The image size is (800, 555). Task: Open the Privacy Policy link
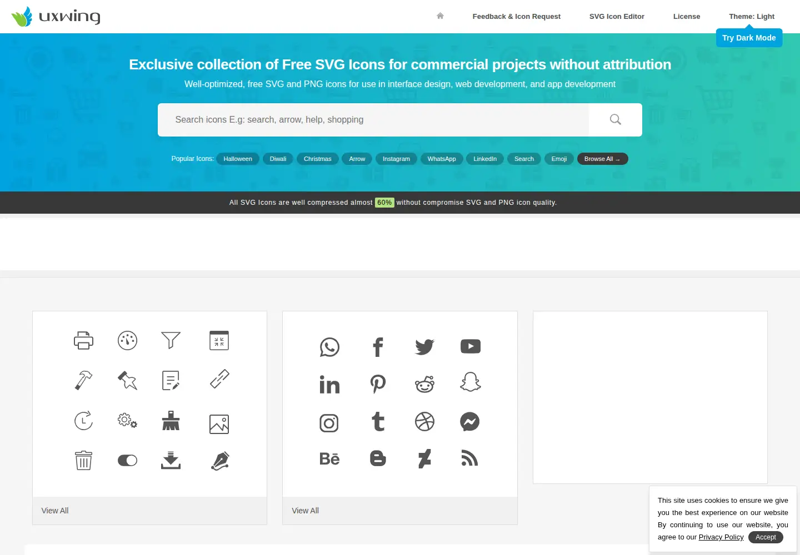point(721,537)
